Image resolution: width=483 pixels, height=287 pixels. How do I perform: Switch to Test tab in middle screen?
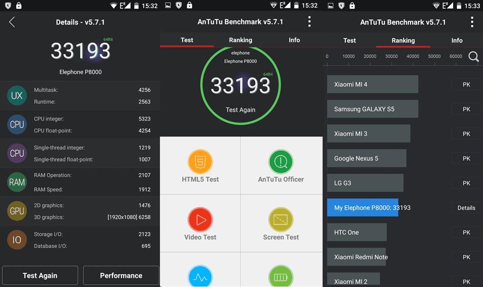(x=187, y=40)
